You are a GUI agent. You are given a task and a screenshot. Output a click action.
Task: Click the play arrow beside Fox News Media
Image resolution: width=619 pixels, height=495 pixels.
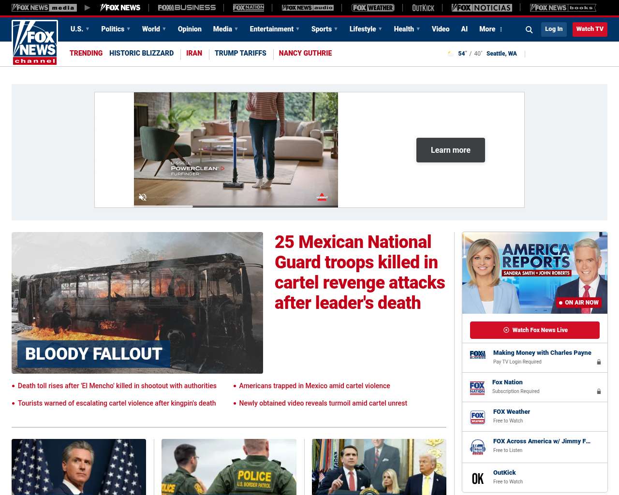(x=87, y=8)
